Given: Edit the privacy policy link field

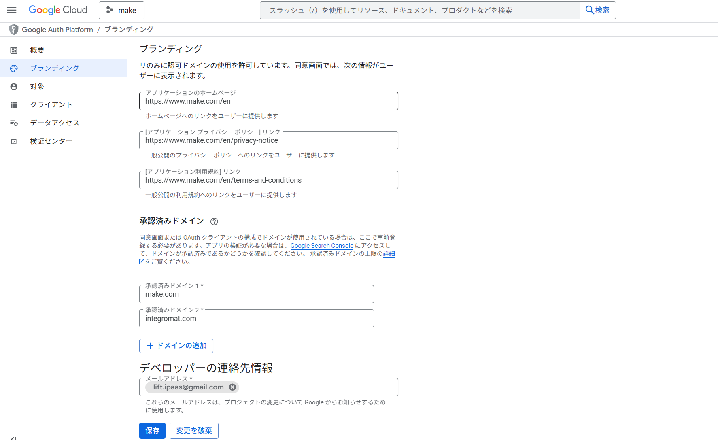Looking at the screenshot, I should [268, 140].
